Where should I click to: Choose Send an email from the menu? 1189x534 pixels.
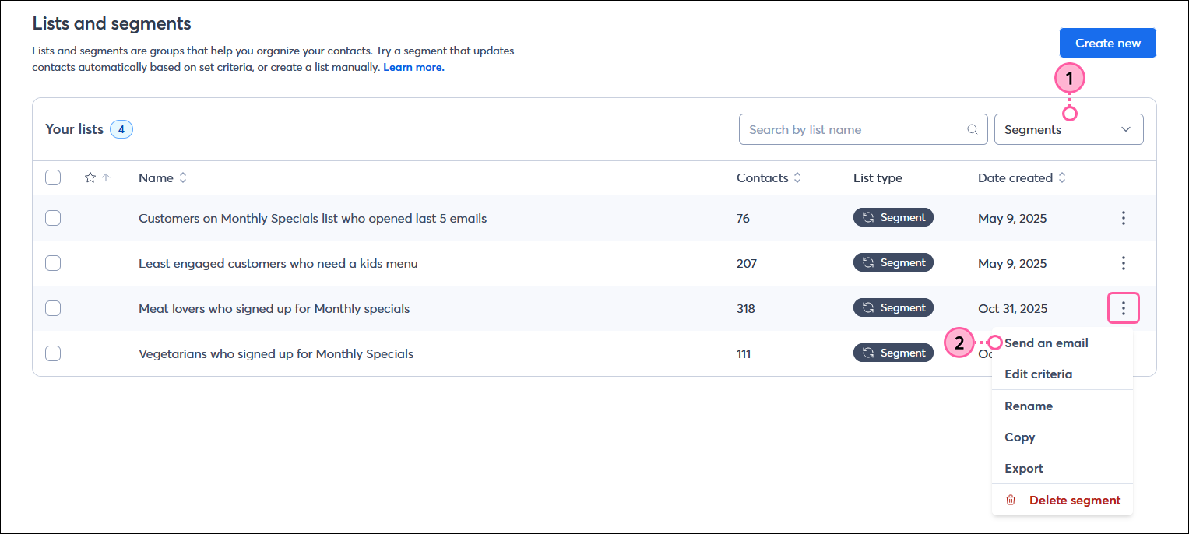[1046, 343]
